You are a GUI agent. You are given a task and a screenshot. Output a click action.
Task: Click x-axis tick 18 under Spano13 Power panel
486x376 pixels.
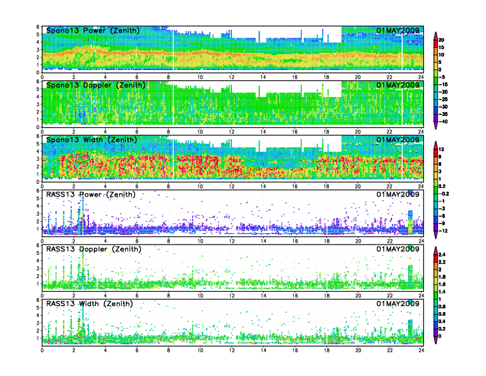click(x=326, y=77)
